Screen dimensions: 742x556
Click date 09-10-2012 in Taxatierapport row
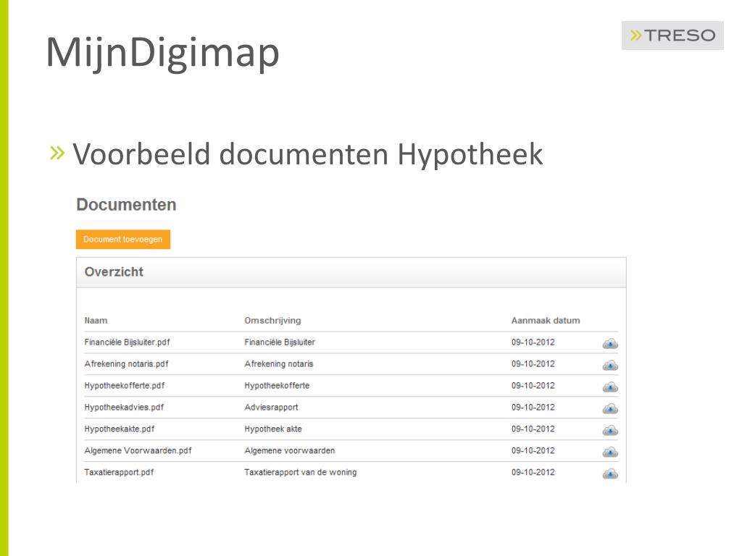tap(533, 472)
